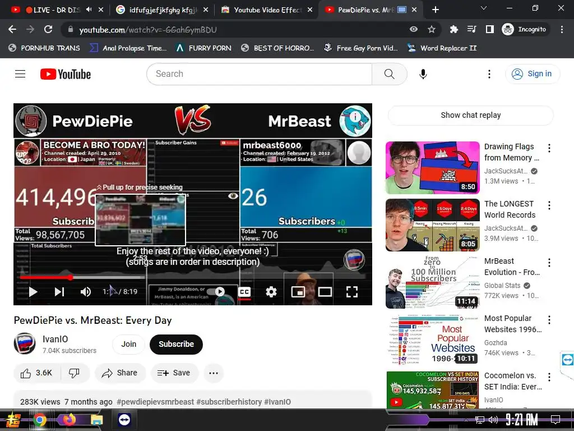Share the video

click(120, 373)
